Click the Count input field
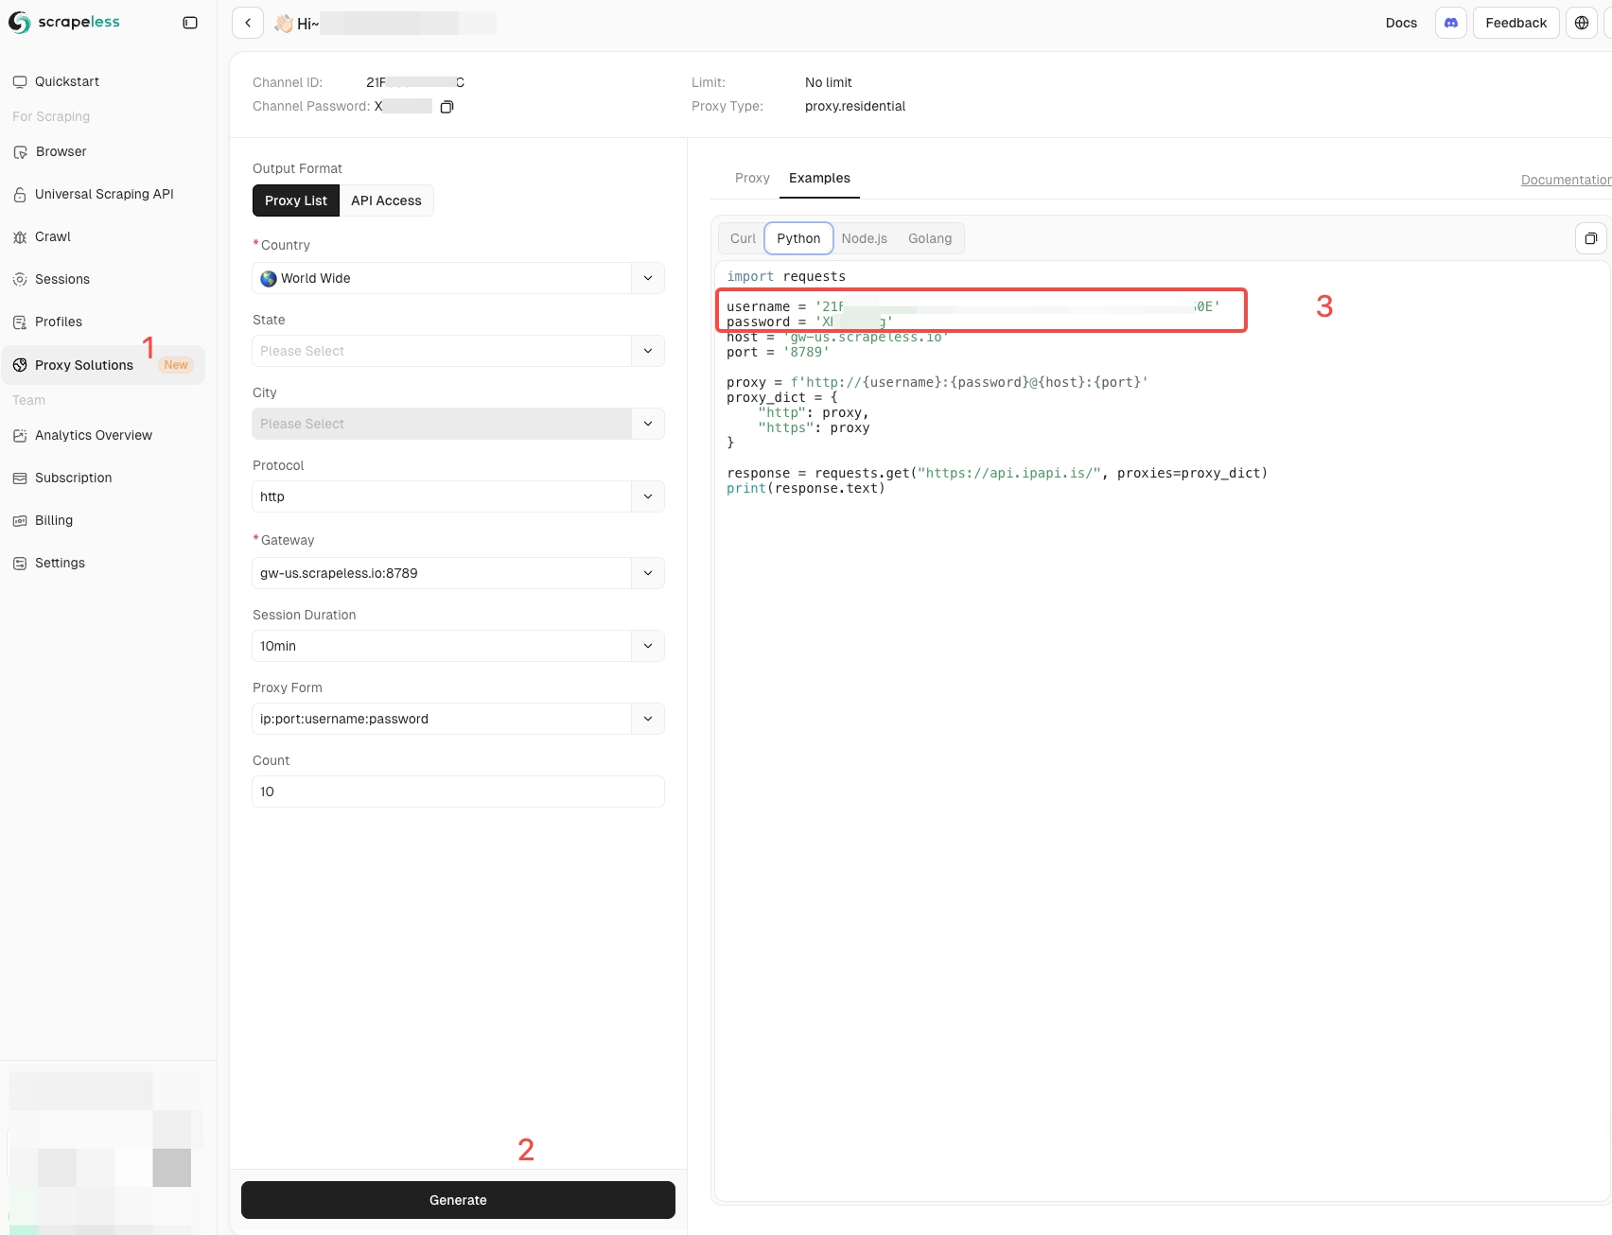This screenshot has width=1612, height=1235. tap(458, 791)
